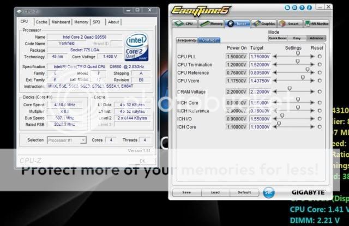The height and width of the screenshot is (226, 349).
Task: Click Default button in EasyTune6
Action: (x=244, y=192)
